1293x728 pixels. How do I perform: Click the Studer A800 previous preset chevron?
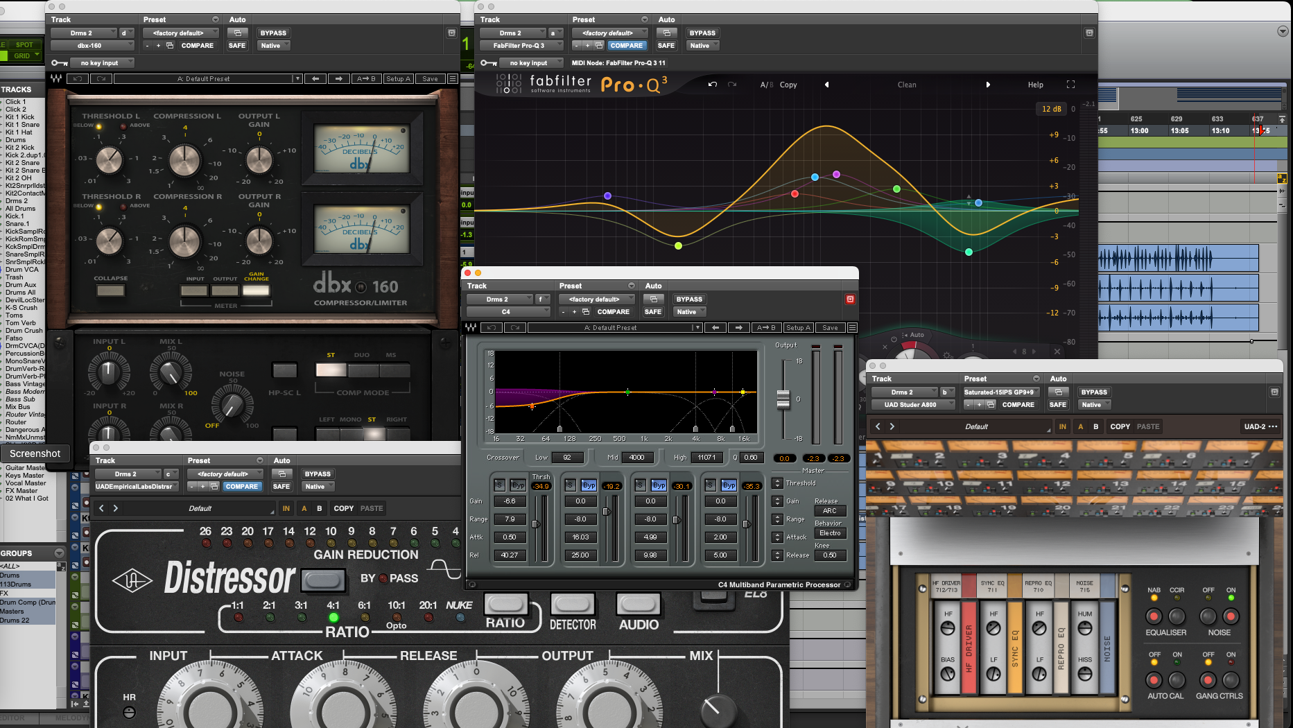[x=878, y=426]
